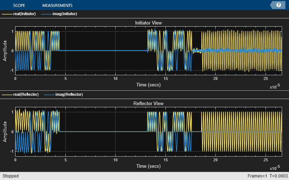Click the 1 amplitude tick in Reflector plot
Screen dimensions: 289x180
coord(13,112)
